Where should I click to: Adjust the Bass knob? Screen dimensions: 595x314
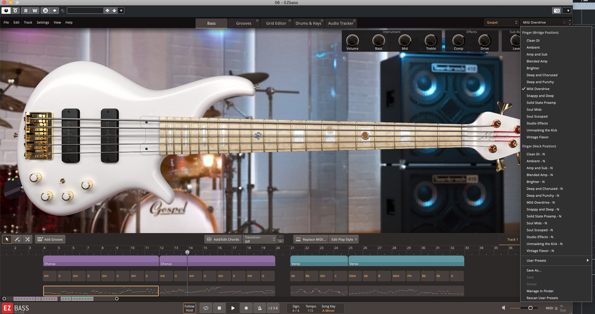click(378, 40)
